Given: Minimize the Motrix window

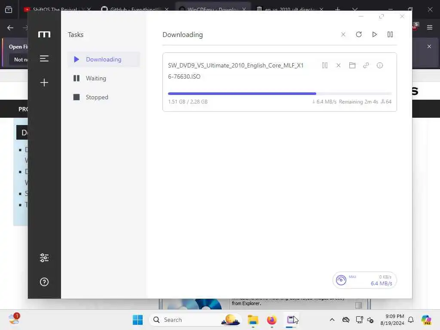Looking at the screenshot, I should pyautogui.click(x=361, y=17).
